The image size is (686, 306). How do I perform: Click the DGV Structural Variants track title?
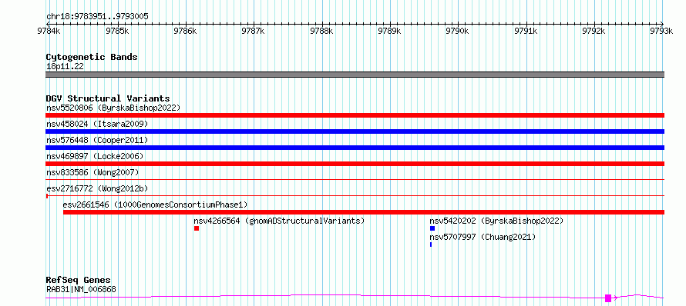point(108,98)
